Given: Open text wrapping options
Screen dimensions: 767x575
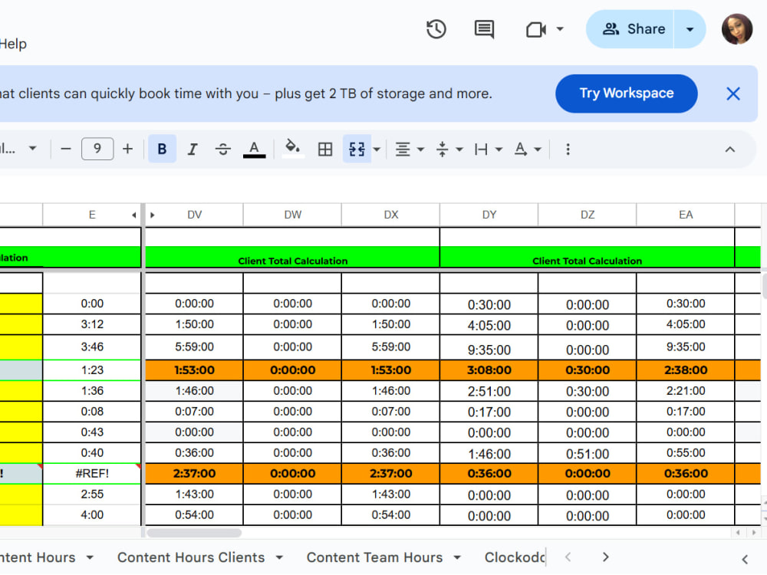Looking at the screenshot, I should pos(488,149).
